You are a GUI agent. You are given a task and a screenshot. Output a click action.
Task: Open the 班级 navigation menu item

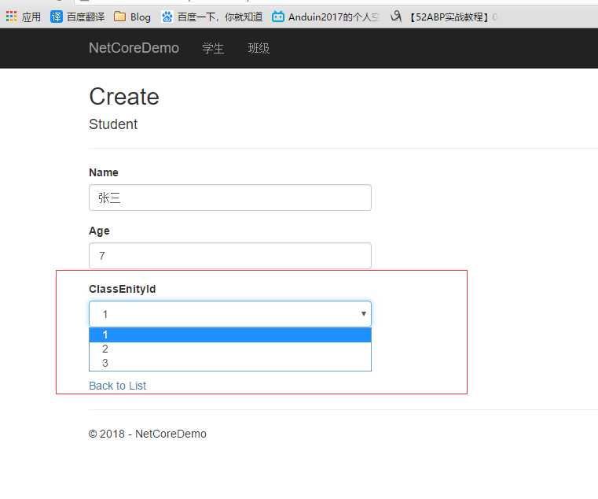pos(259,48)
